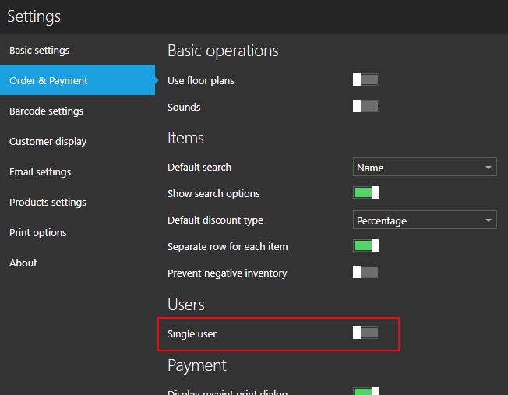508x395 pixels.
Task: Toggle Display receipt print dialog switch
Action: pos(365,391)
